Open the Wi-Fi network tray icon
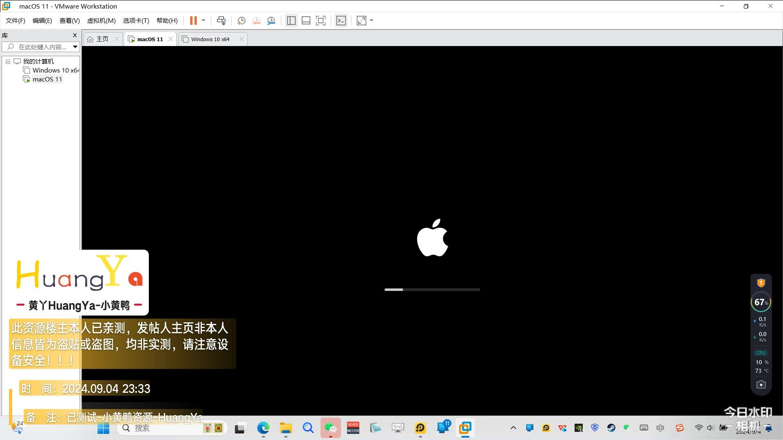Image resolution: width=783 pixels, height=440 pixels. pos(699,428)
